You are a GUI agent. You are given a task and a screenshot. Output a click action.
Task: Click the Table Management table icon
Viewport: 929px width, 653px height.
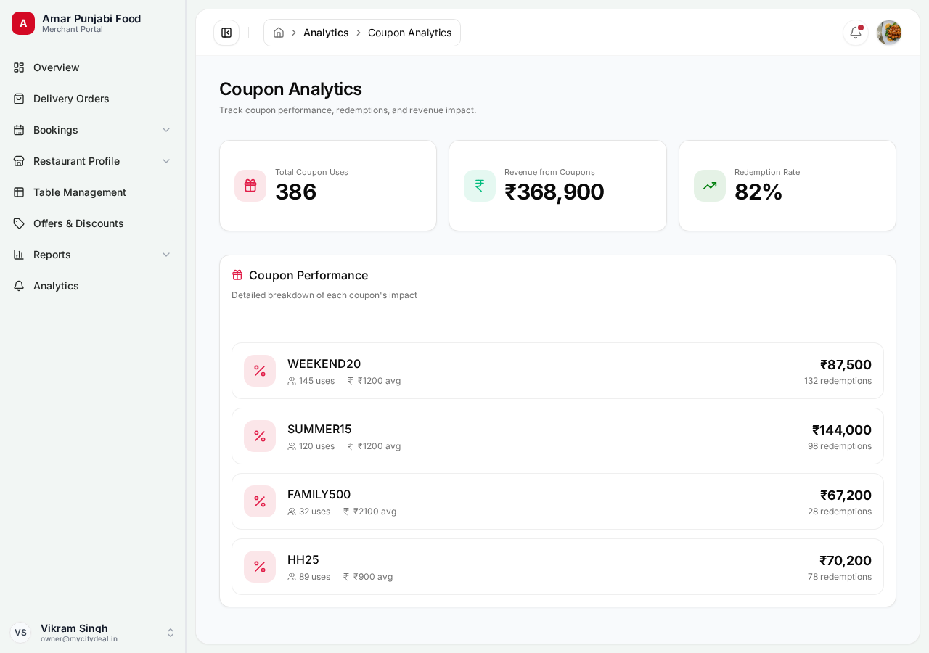tap(19, 192)
